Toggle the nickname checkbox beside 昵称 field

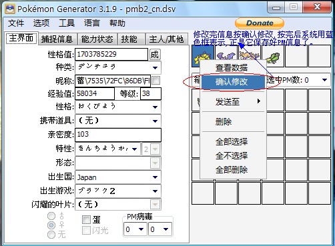(156, 80)
